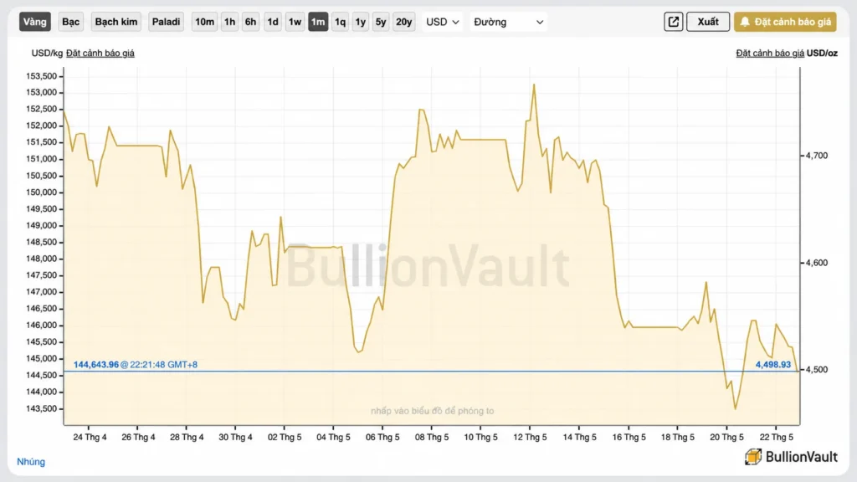Set time range to 1q
Viewport: 857px width, 482px height.
tap(340, 22)
